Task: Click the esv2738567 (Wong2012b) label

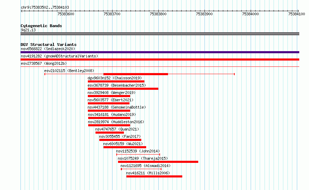Action: point(44,63)
